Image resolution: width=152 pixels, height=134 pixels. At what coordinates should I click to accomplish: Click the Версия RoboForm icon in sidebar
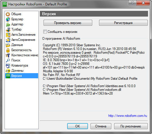(8, 76)
